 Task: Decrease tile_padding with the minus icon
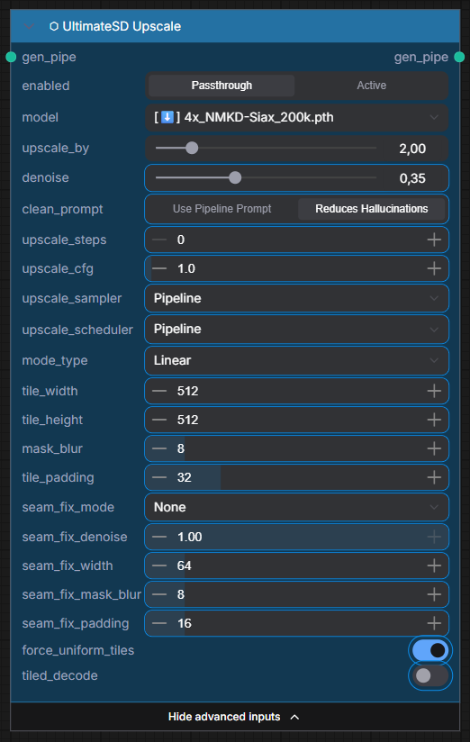(x=159, y=478)
